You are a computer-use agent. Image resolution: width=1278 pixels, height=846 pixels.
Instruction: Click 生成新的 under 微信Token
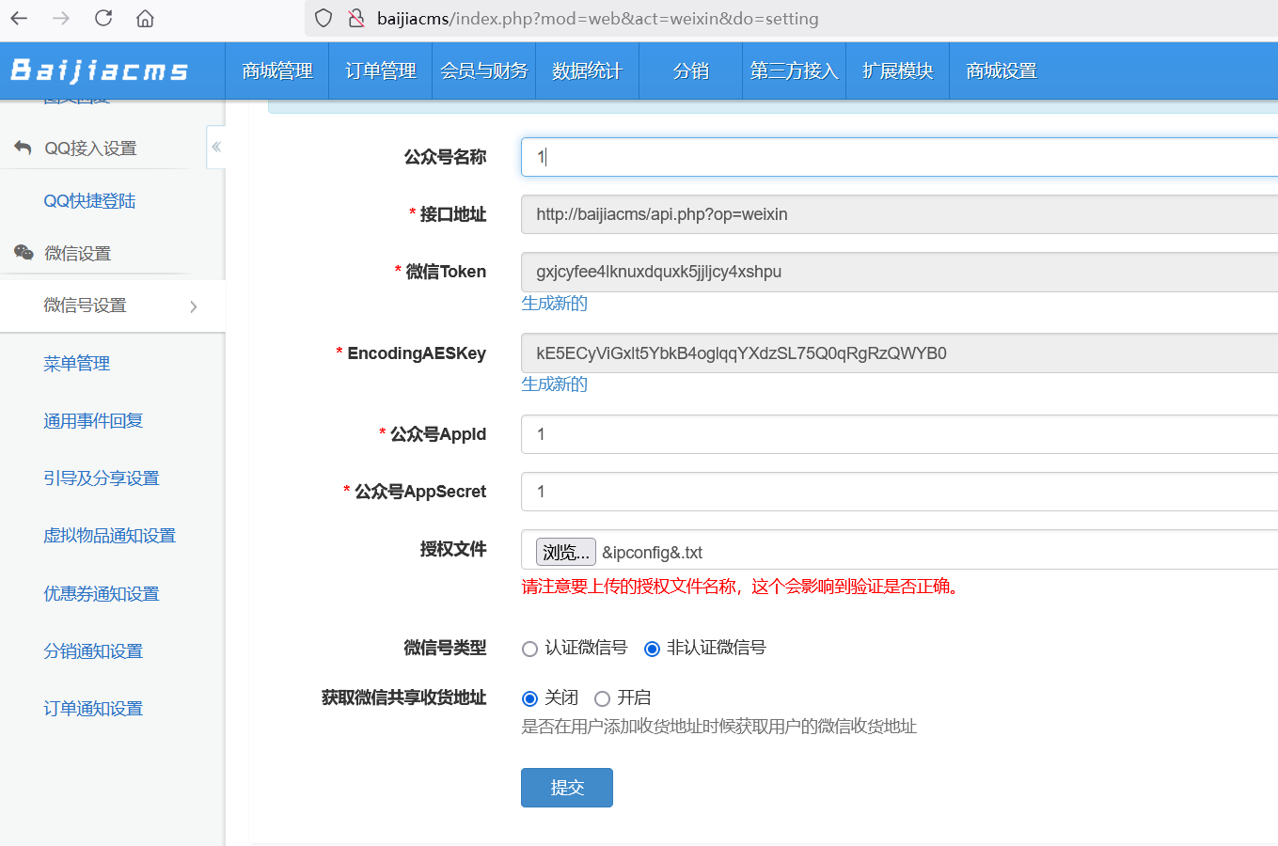tap(555, 303)
